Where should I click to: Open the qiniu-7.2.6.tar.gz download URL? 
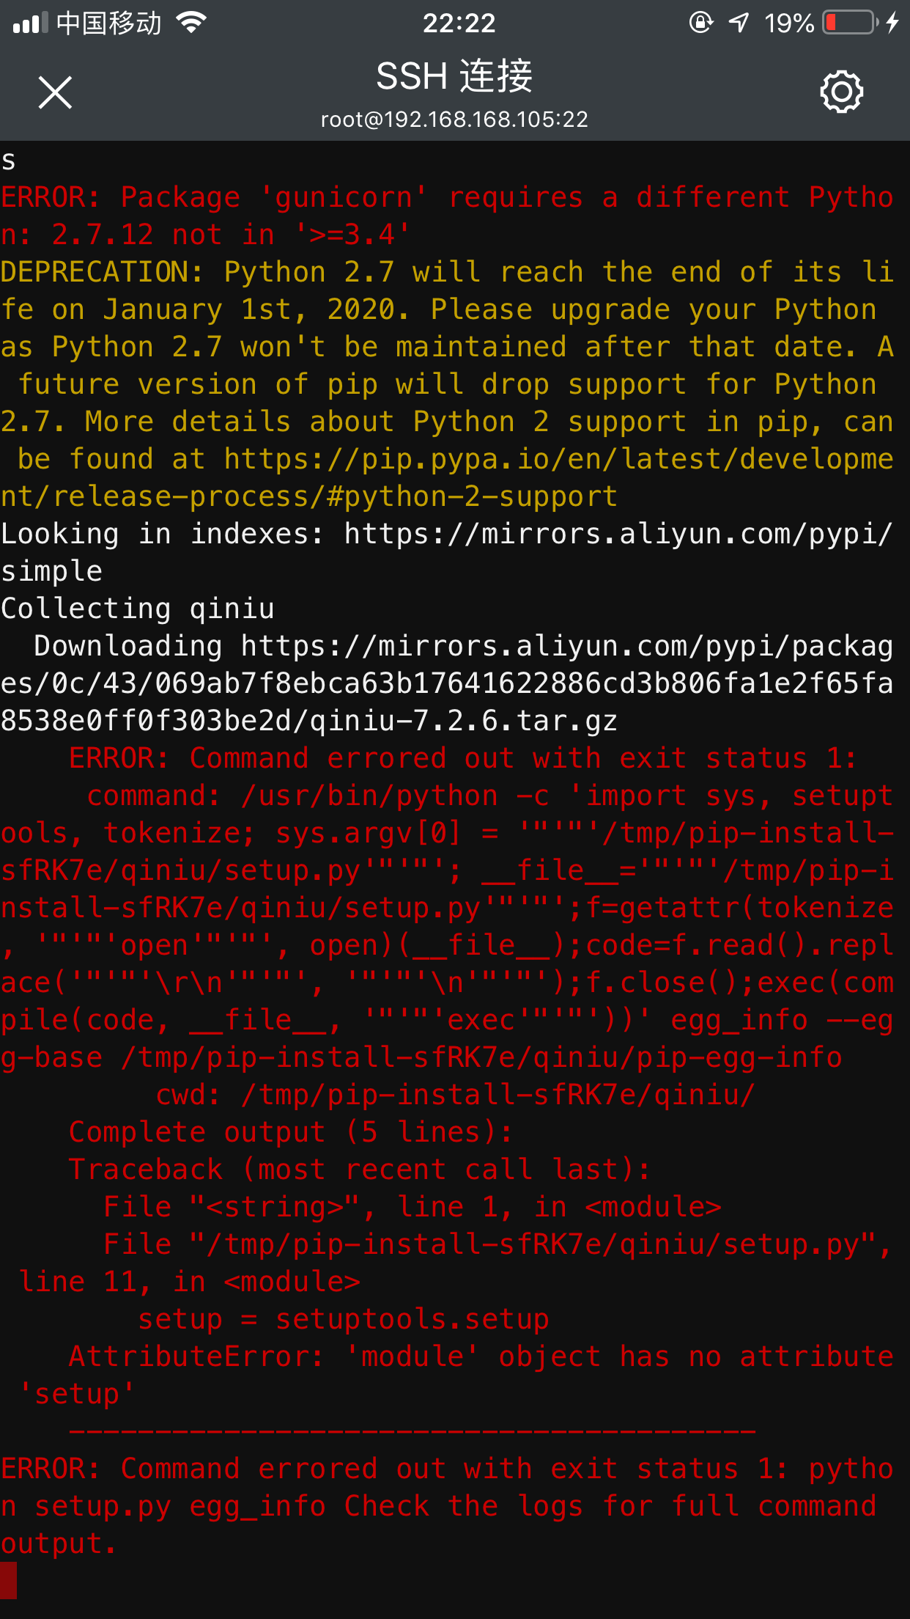point(447,683)
